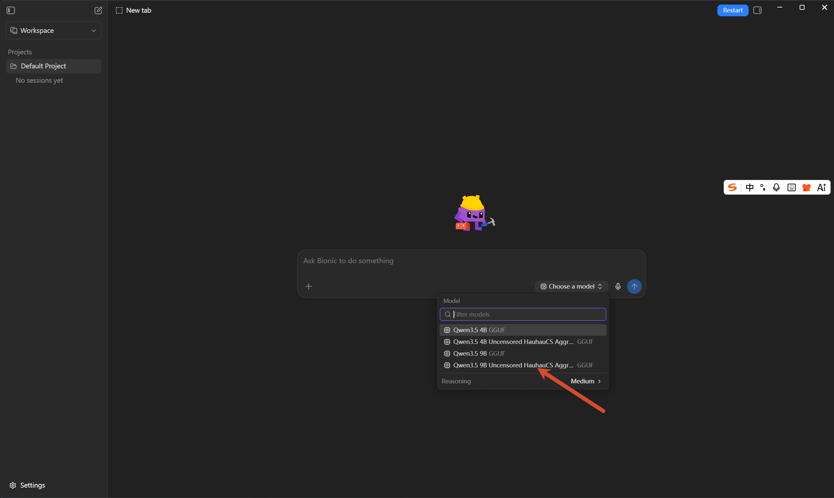This screenshot has height=498, width=834.
Task: Select the Qwen3.5 4B GGUF model
Action: coord(523,330)
